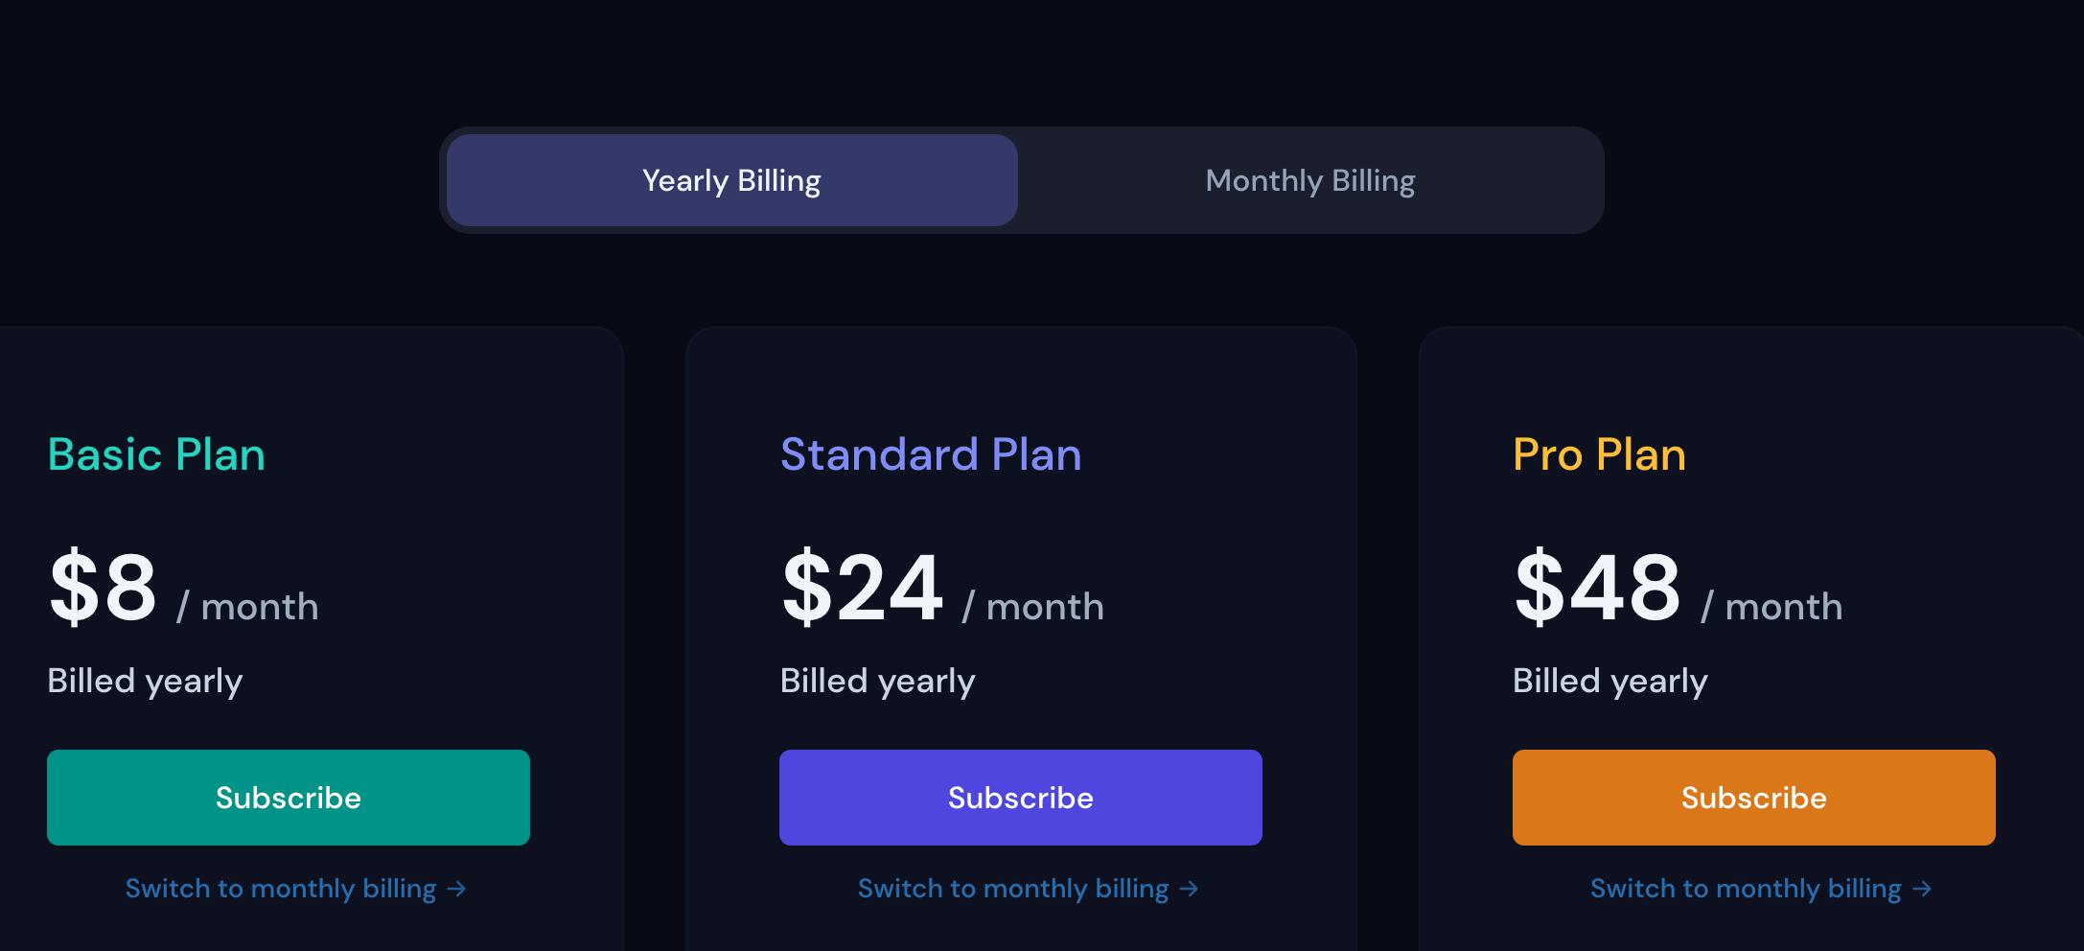Click the $24 price on Standard Plan
Screen dimensions: 2084x951
[862, 588]
